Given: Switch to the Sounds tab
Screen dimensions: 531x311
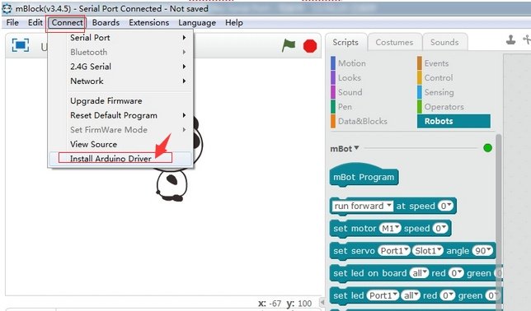Looking at the screenshot, I should coord(444,42).
